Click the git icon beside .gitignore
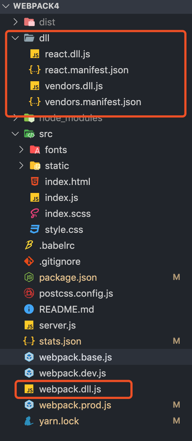Screen dimensions: 192x441 (29, 261)
